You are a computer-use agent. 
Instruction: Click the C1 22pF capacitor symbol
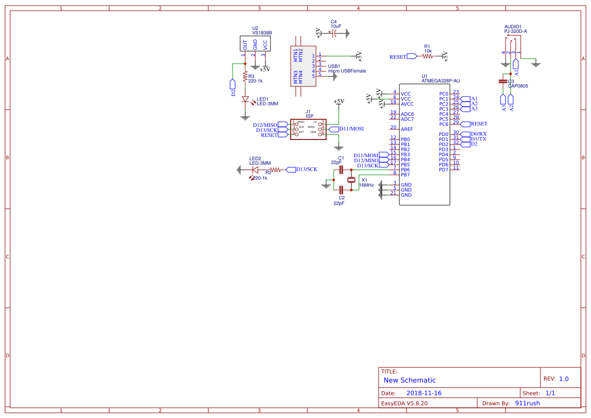point(341,170)
